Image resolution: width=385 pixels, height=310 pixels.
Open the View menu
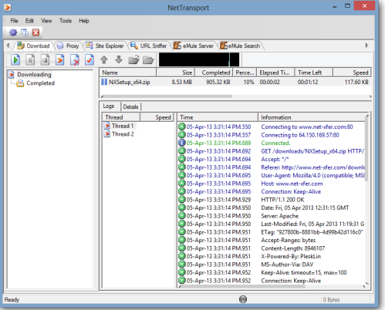pyautogui.click(x=46, y=21)
